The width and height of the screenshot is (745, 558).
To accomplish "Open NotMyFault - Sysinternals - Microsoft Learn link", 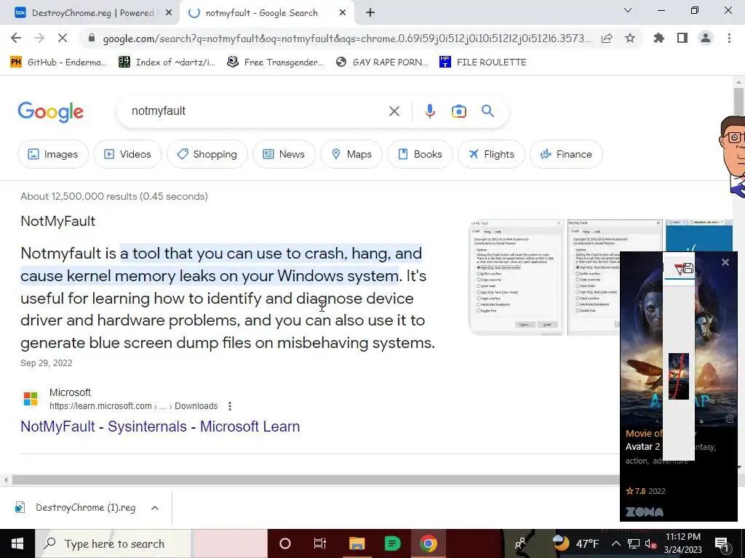I will (x=160, y=426).
